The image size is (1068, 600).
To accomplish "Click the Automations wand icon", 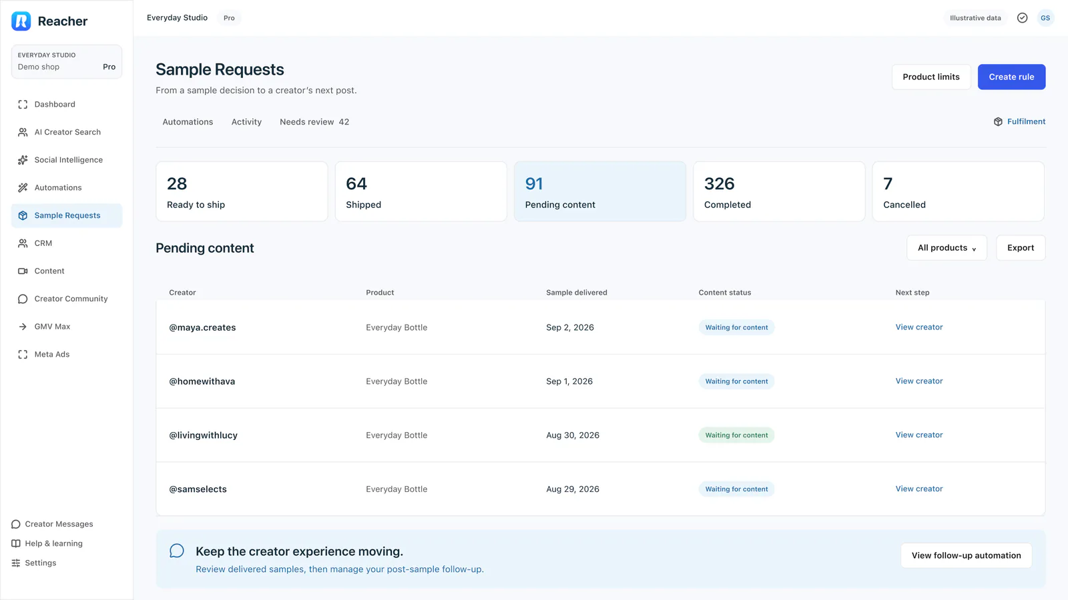I will tap(23, 188).
